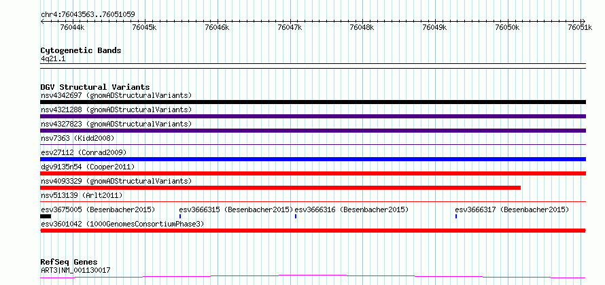Click the DGV Structural Variants track title
This screenshot has width=605, height=285.
tap(95, 87)
